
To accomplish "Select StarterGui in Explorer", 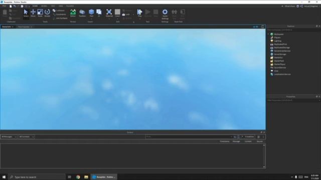I will coord(278,57).
